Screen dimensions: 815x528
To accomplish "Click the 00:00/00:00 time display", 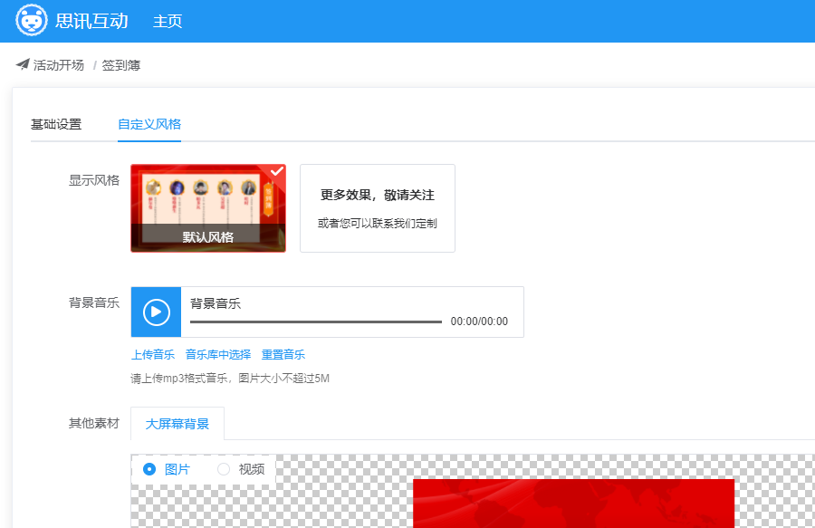I will (479, 322).
